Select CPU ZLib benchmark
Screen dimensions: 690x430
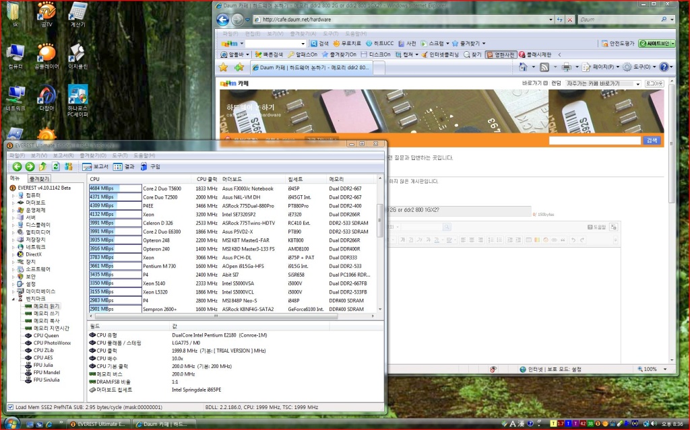pos(44,351)
